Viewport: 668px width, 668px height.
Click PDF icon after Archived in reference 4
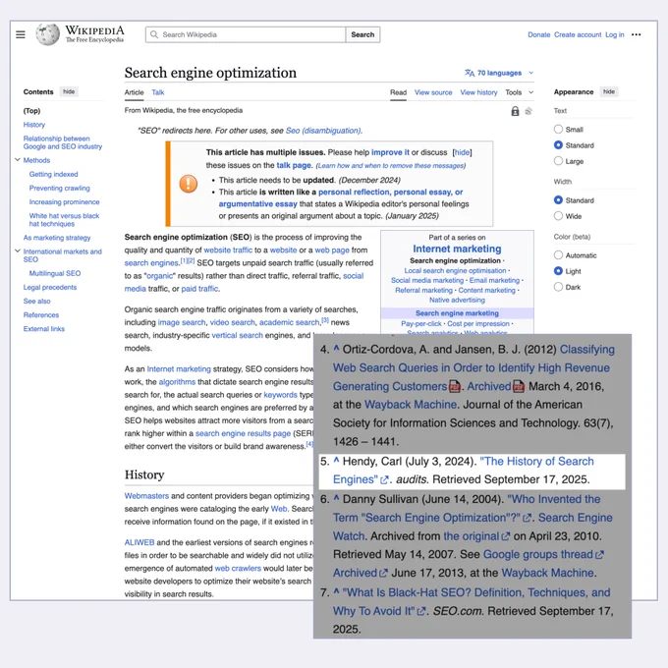click(x=519, y=386)
